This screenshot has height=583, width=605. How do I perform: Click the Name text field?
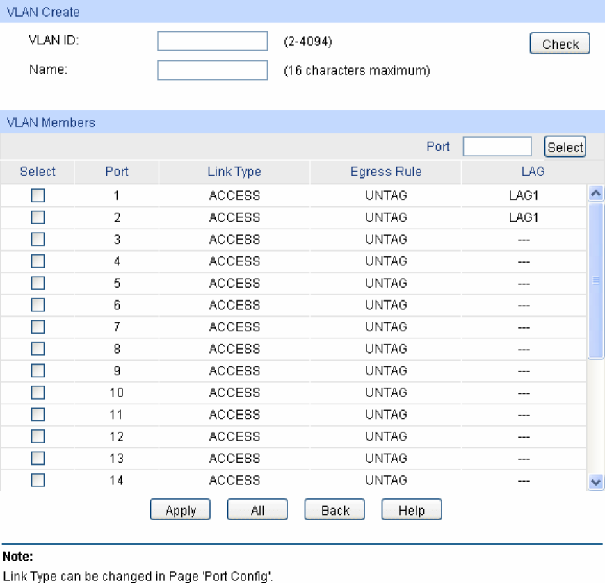point(212,70)
